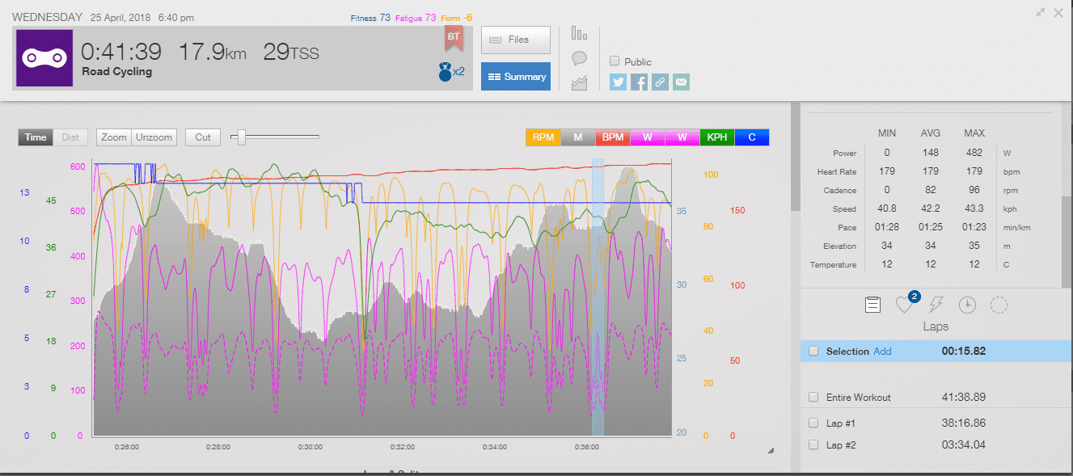This screenshot has height=476, width=1073.
Task: Show peak power via lightning bolt icon
Action: pyautogui.click(x=936, y=305)
